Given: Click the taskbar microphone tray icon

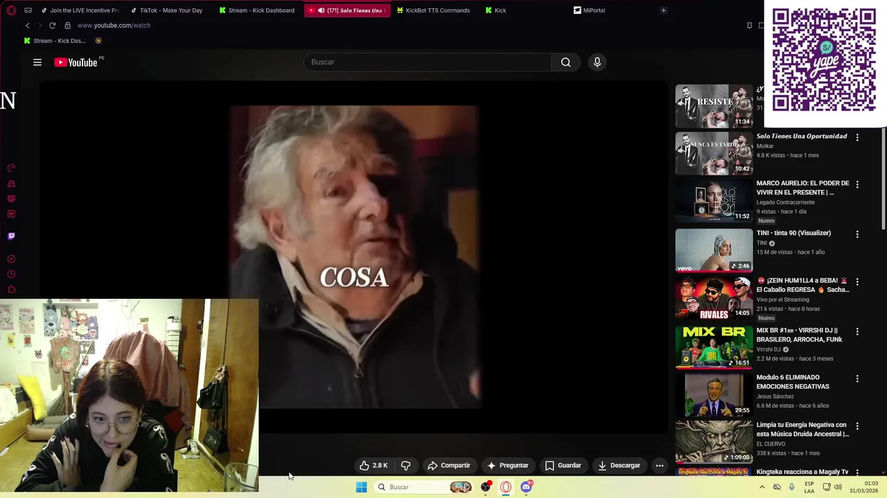Looking at the screenshot, I should point(791,487).
